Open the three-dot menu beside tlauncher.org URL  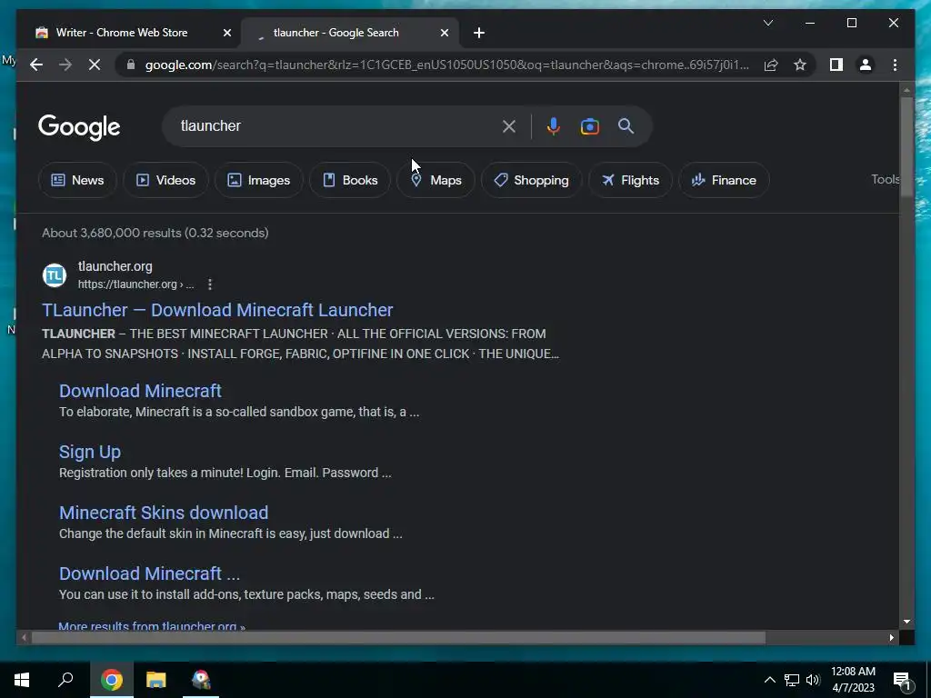[x=210, y=284]
